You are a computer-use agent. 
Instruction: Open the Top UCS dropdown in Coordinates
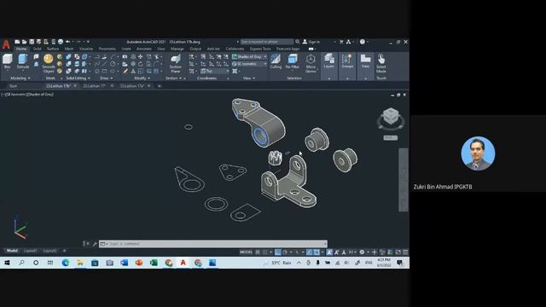tap(215, 71)
